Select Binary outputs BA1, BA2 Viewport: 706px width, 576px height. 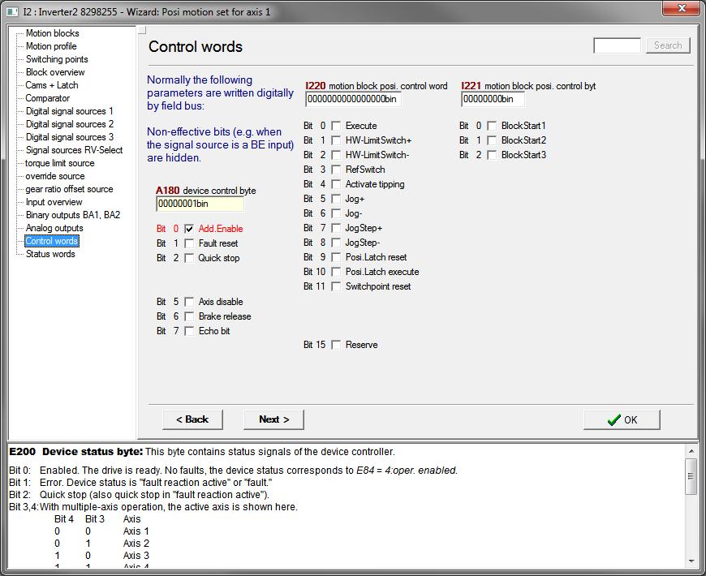[x=72, y=215]
